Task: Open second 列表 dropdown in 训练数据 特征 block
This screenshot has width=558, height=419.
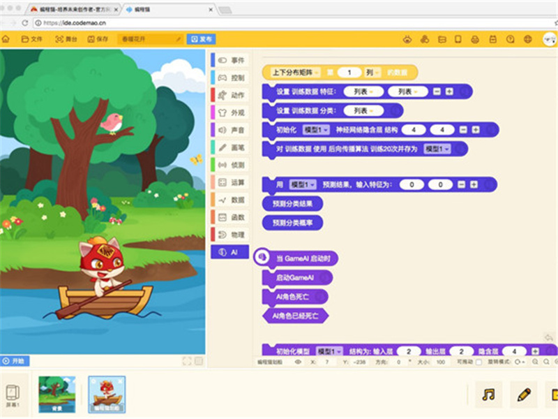Action: pos(407,92)
